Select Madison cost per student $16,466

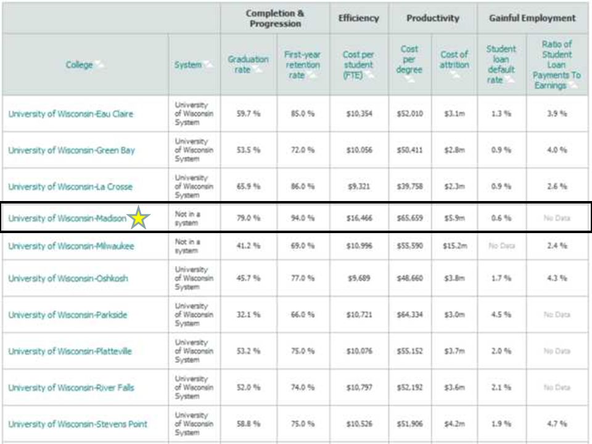pos(359,218)
